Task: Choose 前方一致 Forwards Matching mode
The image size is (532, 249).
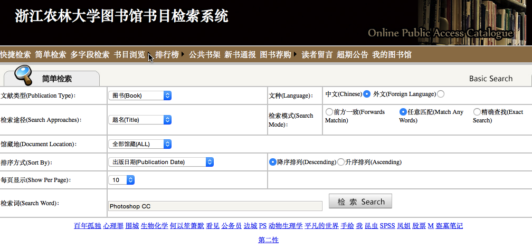Action: pos(329,112)
